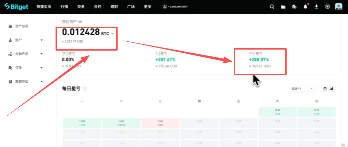The image size is (348, 147).
Task: Click the 30日盈亏 label
Action: [x=255, y=53]
